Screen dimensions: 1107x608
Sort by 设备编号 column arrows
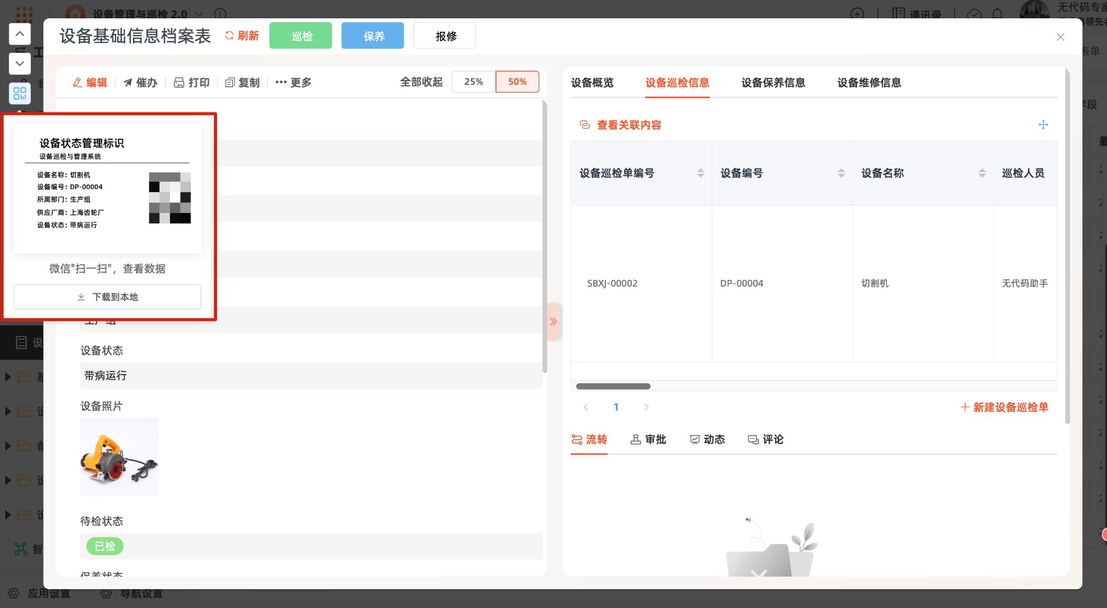(x=841, y=173)
